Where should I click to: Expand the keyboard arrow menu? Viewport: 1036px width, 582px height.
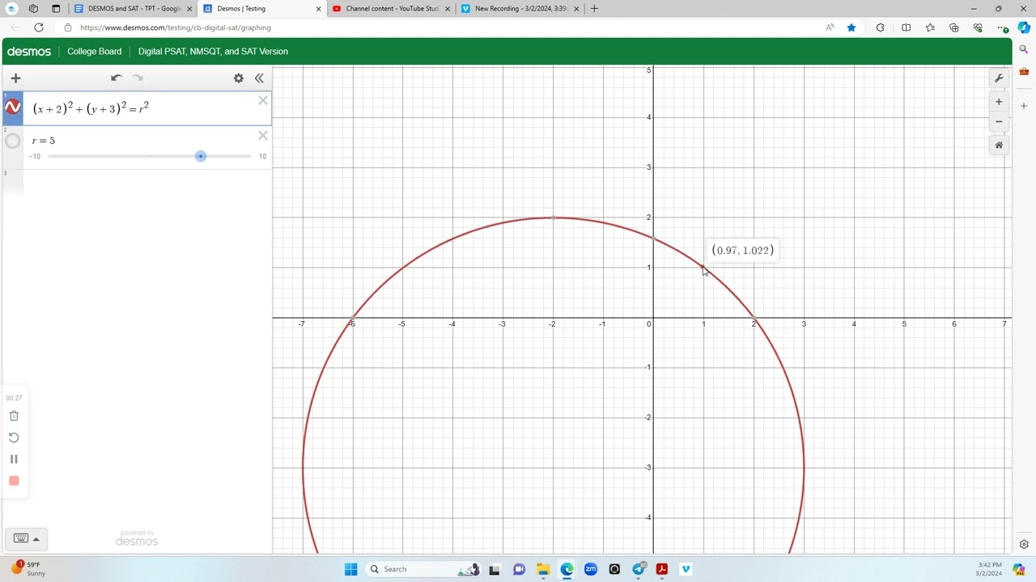click(x=36, y=539)
